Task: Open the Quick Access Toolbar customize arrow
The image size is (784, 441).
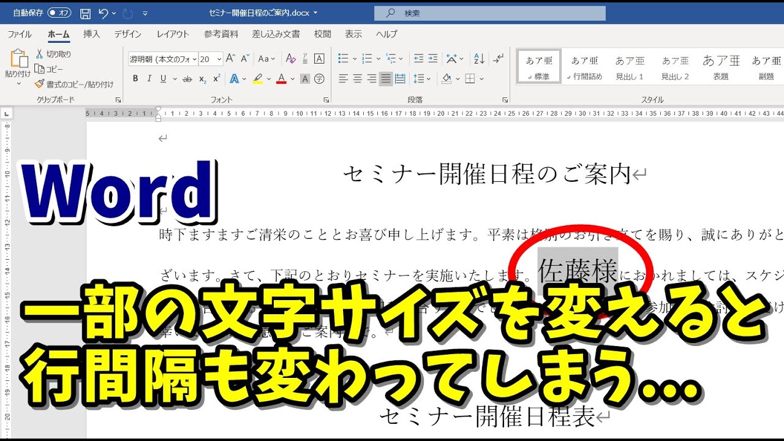Action: [145, 13]
